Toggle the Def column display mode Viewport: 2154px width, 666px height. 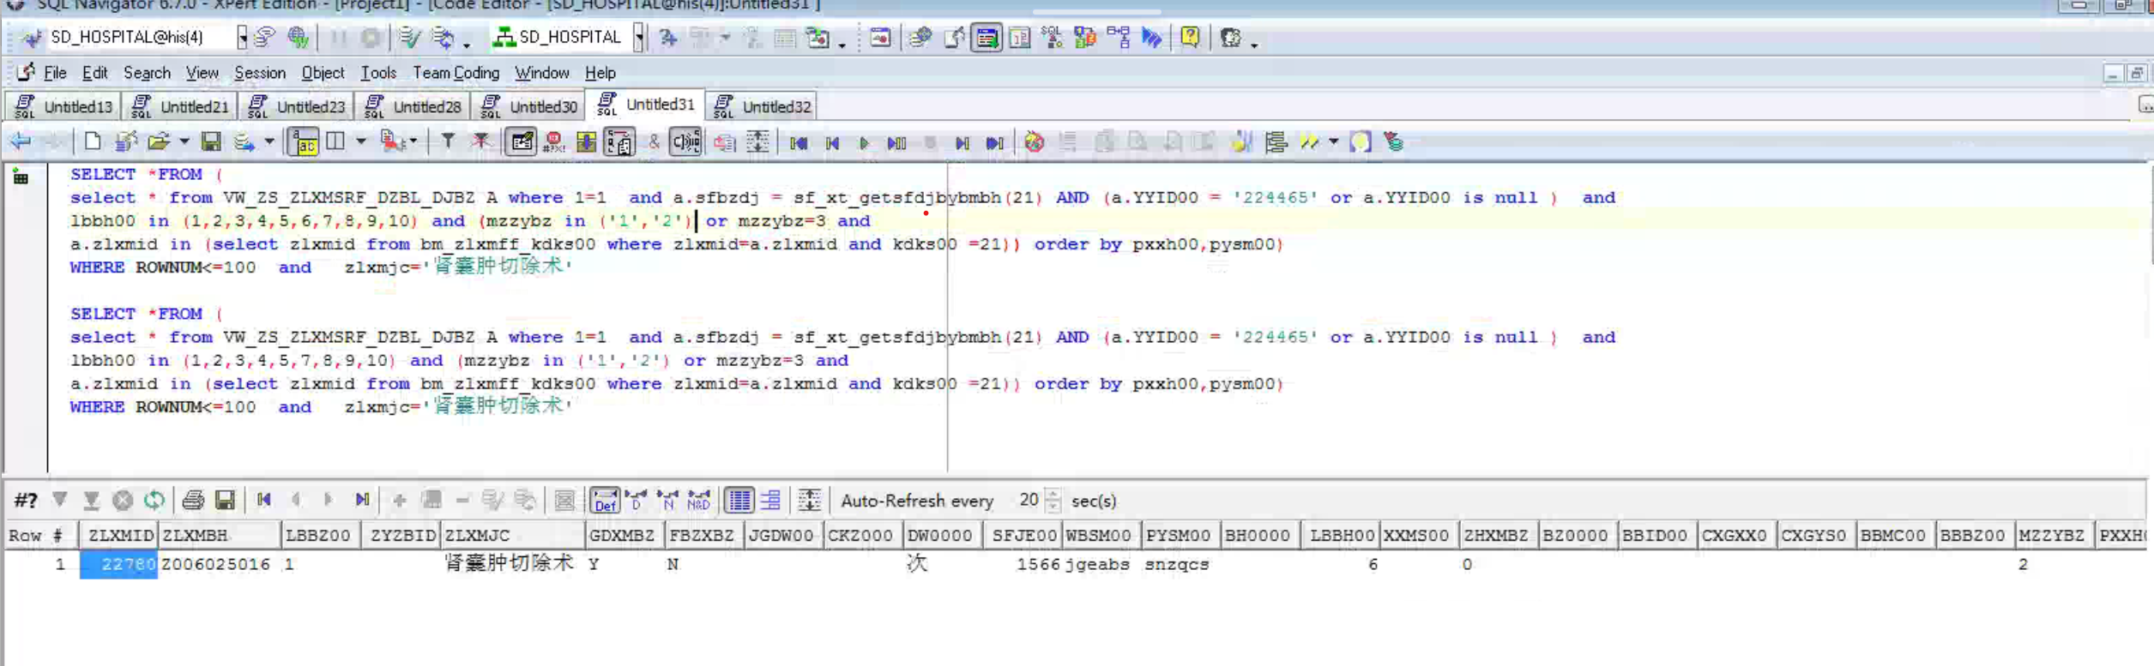(x=605, y=500)
